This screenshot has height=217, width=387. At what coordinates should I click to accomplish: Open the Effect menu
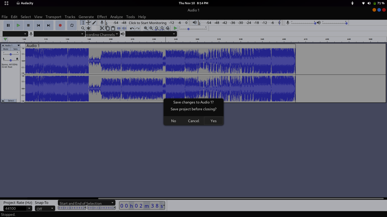102,17
